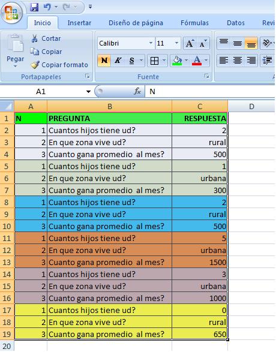Open the Revisar tab
The image size is (276, 352).
(268, 23)
